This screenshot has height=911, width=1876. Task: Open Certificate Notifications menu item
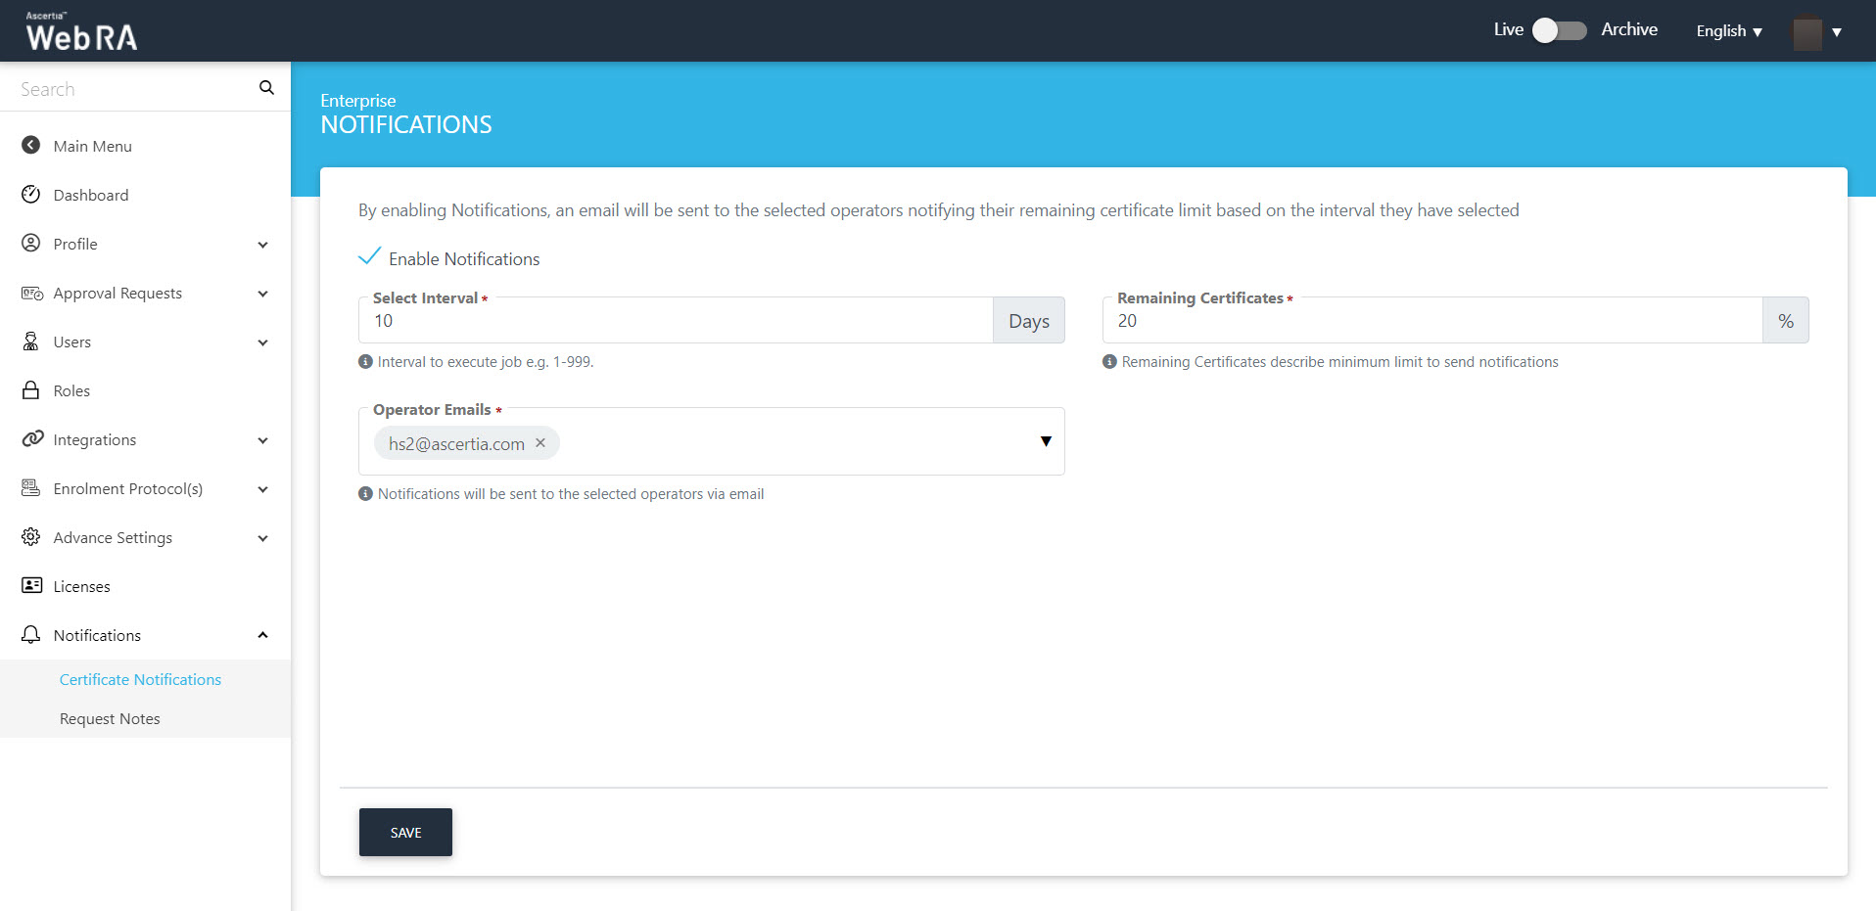click(x=140, y=679)
